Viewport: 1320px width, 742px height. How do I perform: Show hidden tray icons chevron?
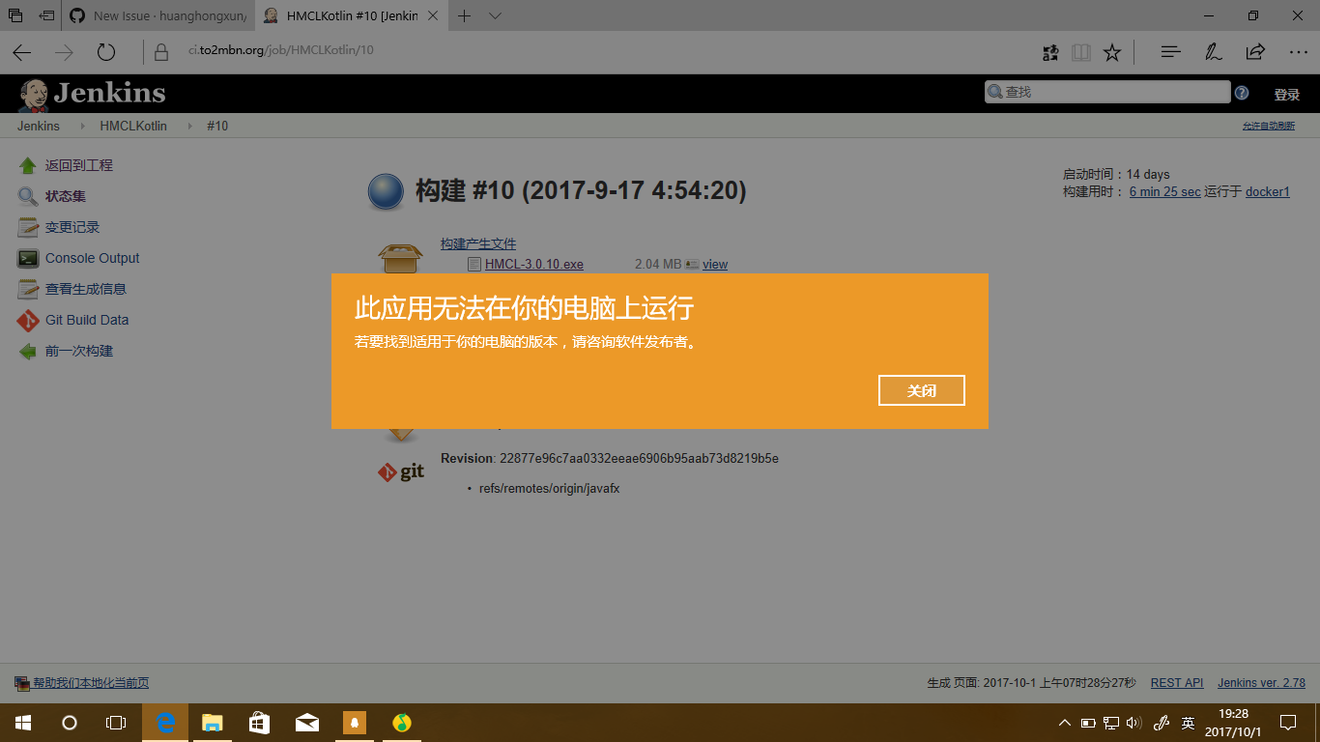[x=1065, y=723]
